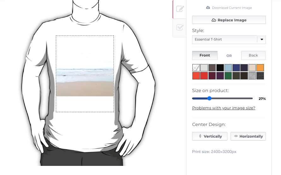Click the Download Current Image link
Image resolution: width=281 pixels, height=175 pixels.
click(x=229, y=8)
